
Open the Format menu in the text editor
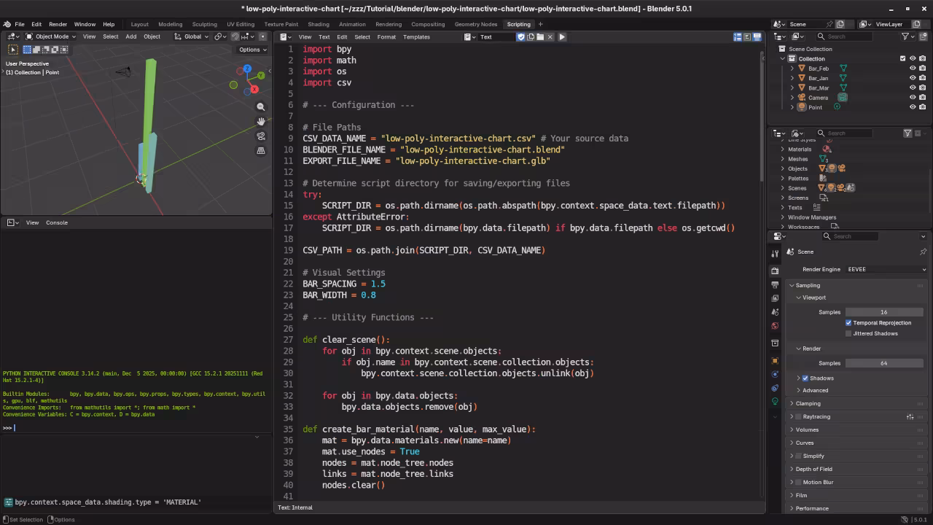[386, 36]
